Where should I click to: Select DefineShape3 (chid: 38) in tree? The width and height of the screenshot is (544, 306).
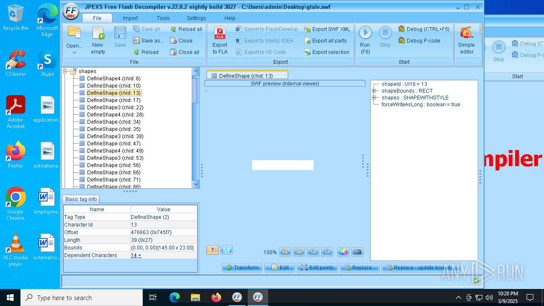click(115, 136)
